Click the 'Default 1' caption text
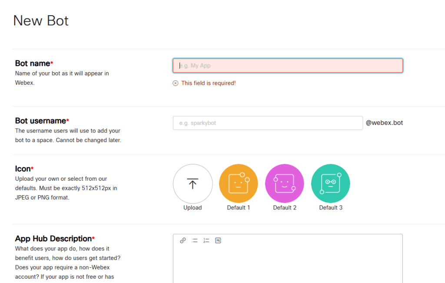Viewport: 445px width, 283px height. pyautogui.click(x=239, y=207)
